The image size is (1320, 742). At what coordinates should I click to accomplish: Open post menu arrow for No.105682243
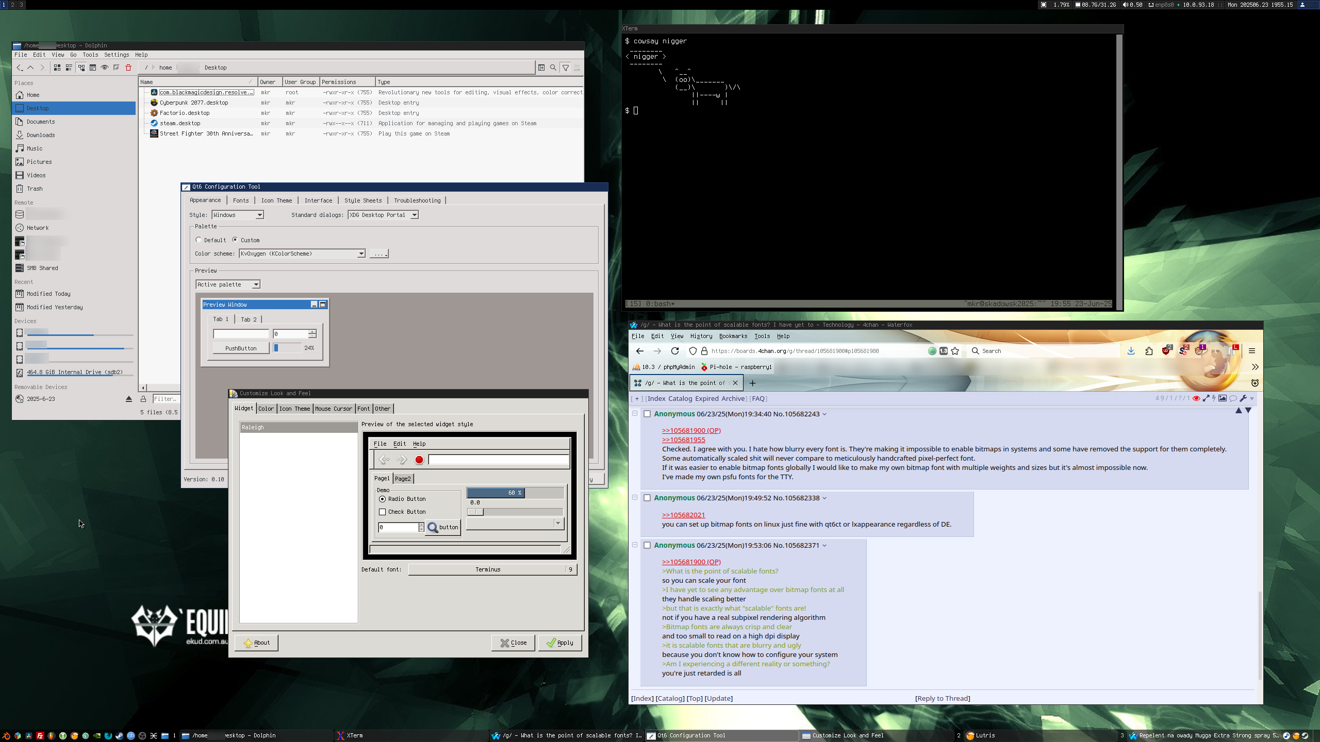click(x=824, y=414)
